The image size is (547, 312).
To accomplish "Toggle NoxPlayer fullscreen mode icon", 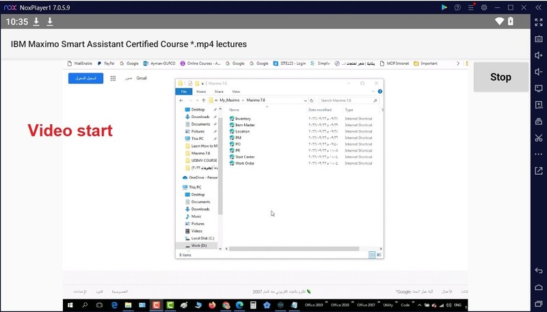I will 539,23.
